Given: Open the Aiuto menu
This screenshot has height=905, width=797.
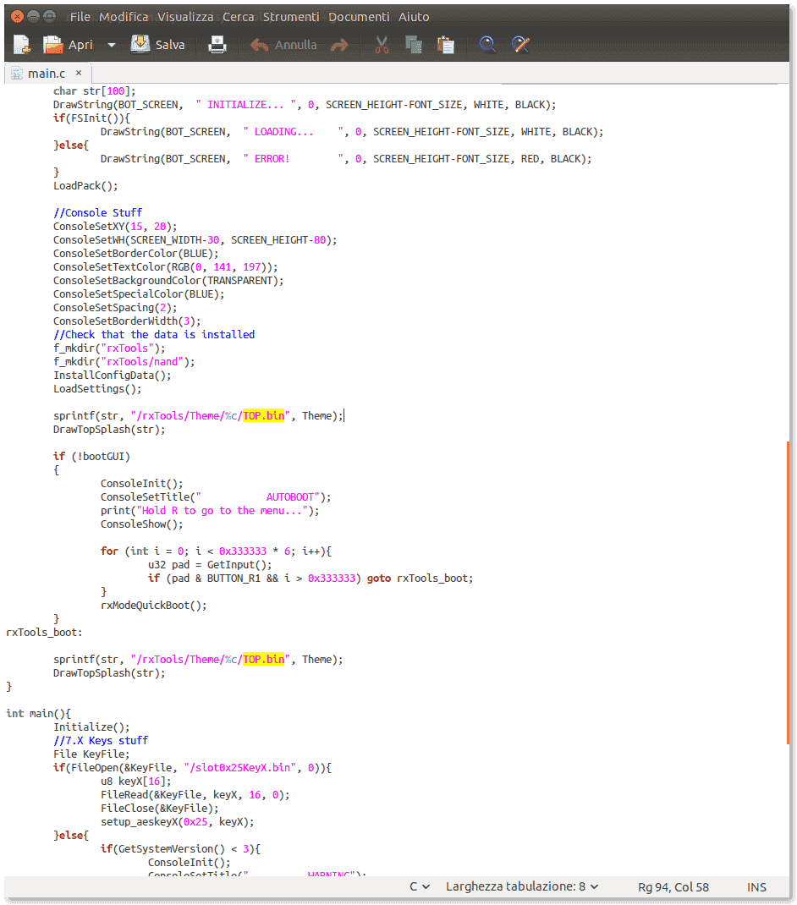Looking at the screenshot, I should coord(414,17).
